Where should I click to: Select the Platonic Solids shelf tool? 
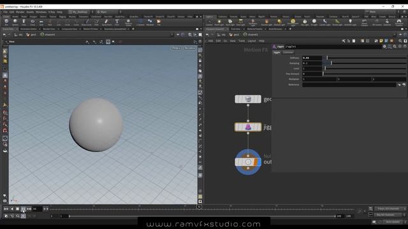tap(128, 22)
